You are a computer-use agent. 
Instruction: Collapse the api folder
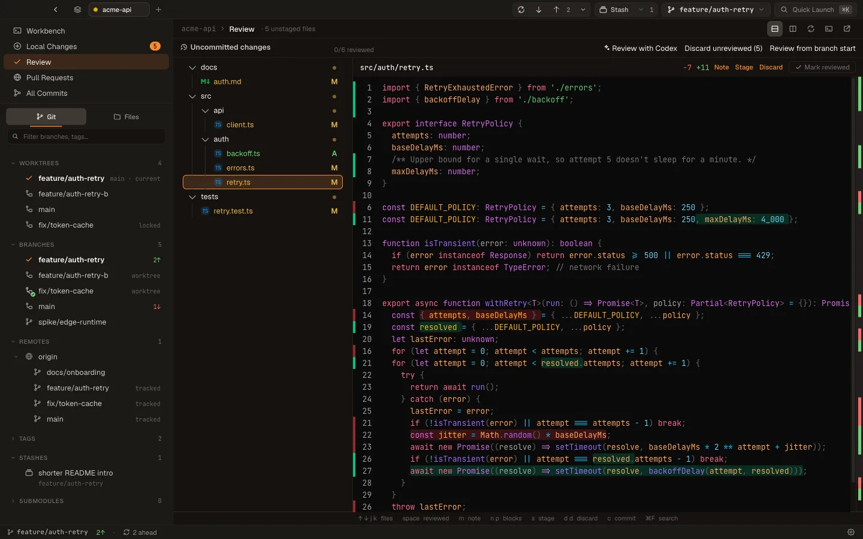[206, 110]
